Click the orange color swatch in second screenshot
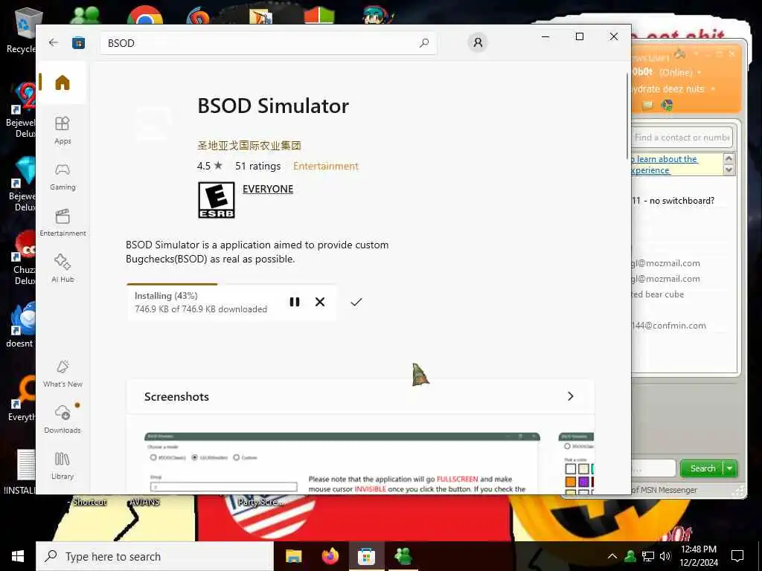 [x=571, y=482]
